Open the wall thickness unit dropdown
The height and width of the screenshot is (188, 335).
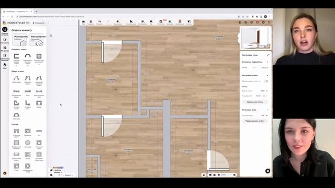tap(265, 96)
